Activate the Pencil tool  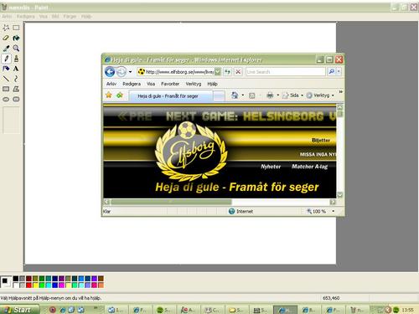click(6, 59)
